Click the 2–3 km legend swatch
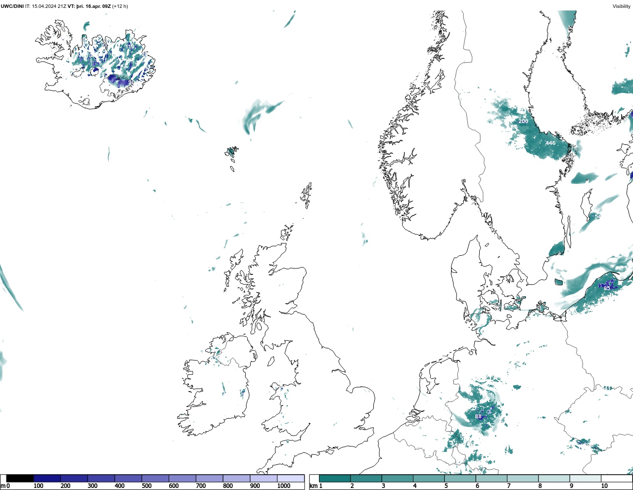 pyautogui.click(x=366, y=479)
